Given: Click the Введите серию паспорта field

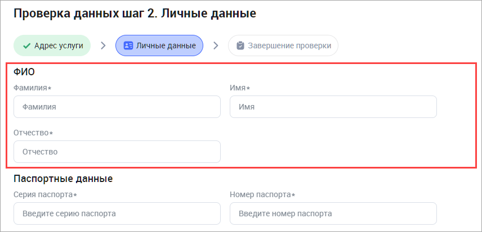Looking at the screenshot, I should click(117, 213).
